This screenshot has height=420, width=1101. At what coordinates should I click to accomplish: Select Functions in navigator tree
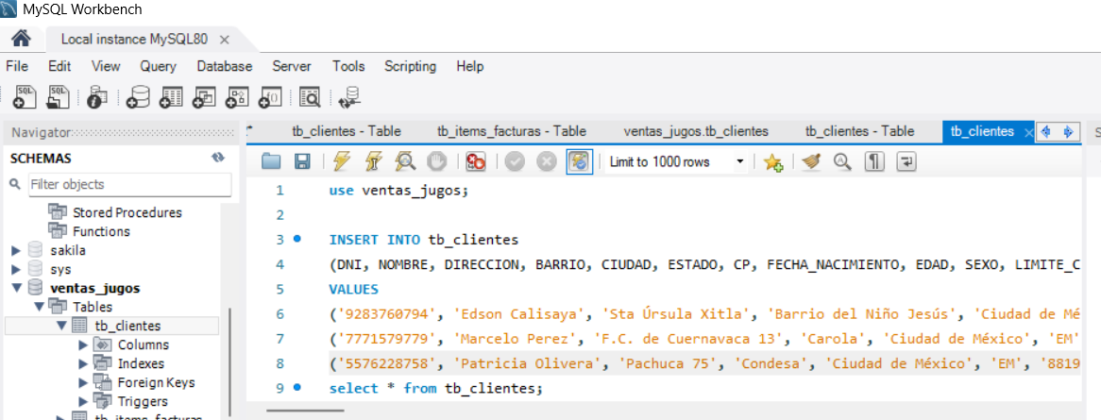pos(101,231)
